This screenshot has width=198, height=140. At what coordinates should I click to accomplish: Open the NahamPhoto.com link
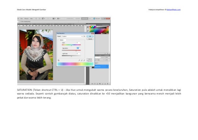[x=173, y=10]
